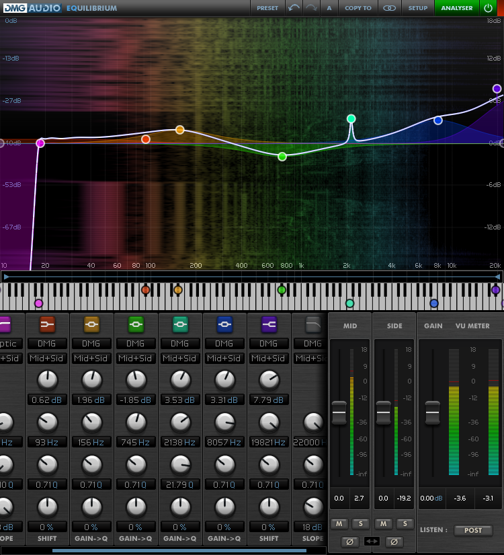This screenshot has height=555, width=504.
Task: Click the linked circles icon in toolbar
Action: [389, 8]
